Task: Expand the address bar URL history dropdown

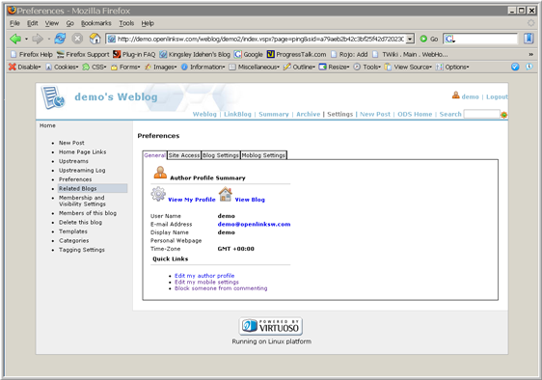Action: pos(410,40)
